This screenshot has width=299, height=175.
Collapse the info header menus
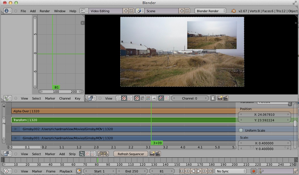(16, 11)
